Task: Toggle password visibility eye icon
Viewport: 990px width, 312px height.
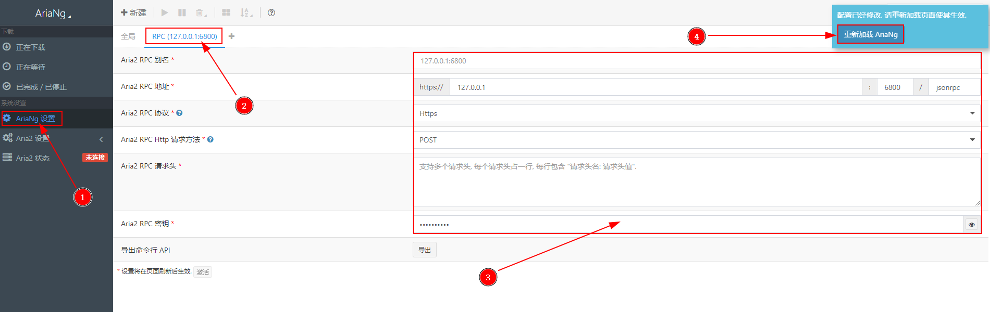Action: coord(971,225)
